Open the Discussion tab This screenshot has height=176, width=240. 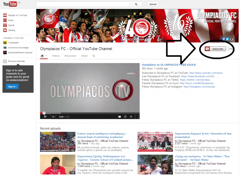coord(70,56)
